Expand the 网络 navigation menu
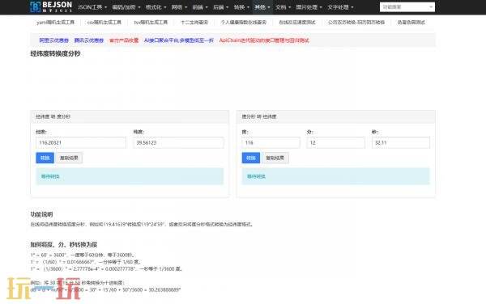Image resolution: width=486 pixels, height=304 pixels. pos(179,7)
